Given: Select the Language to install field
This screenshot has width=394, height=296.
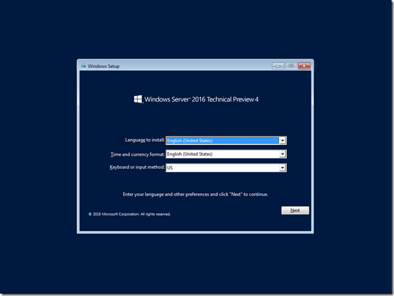Looking at the screenshot, I should pos(226,141).
